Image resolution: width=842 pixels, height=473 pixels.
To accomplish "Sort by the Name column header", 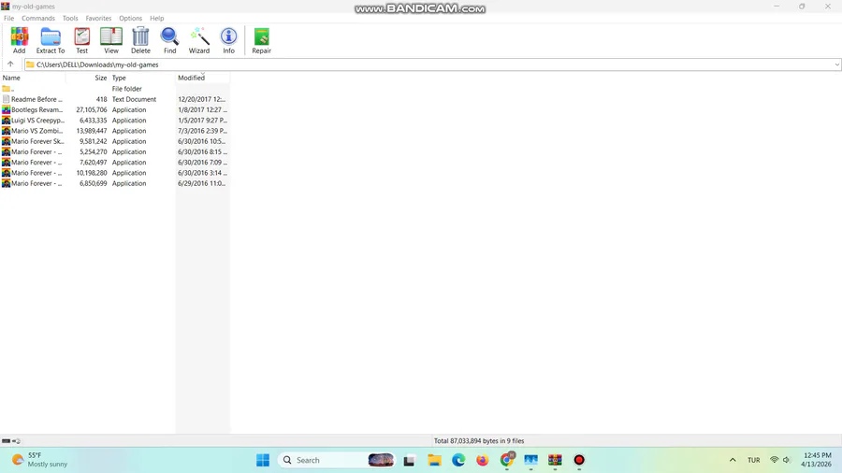I will click(33, 78).
